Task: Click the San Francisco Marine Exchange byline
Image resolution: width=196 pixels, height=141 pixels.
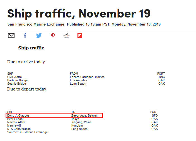Action: coord(36,24)
